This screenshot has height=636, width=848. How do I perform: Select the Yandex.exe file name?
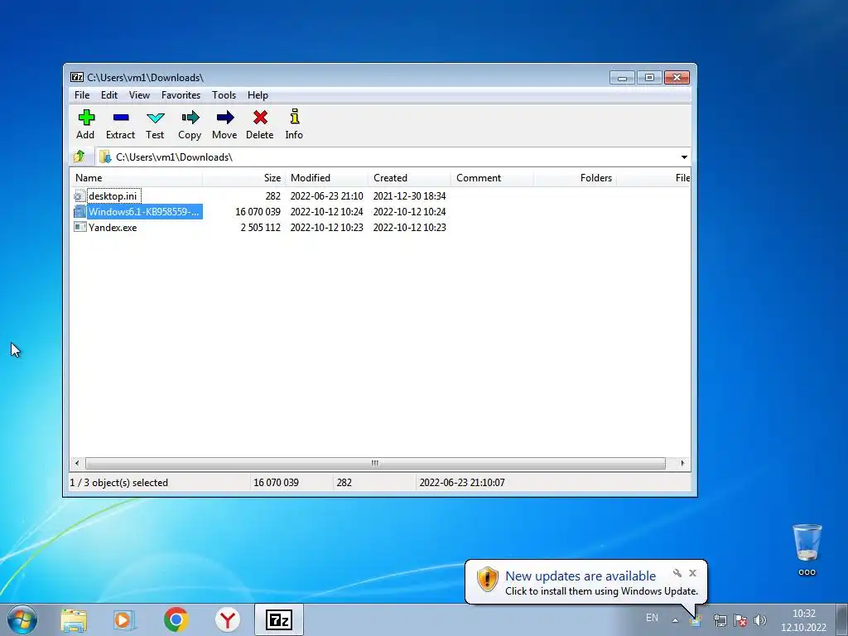tap(113, 227)
